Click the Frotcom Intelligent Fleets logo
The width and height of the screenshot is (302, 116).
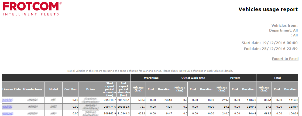tap(32, 9)
